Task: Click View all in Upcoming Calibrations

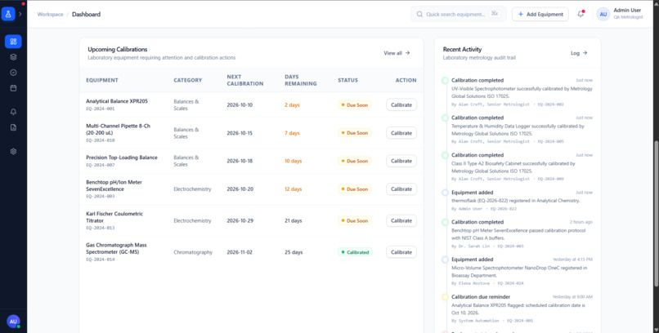Action: (x=397, y=53)
